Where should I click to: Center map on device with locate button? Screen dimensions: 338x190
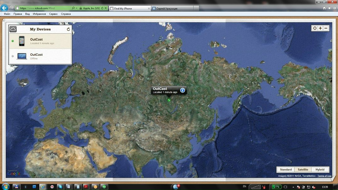coord(315,28)
